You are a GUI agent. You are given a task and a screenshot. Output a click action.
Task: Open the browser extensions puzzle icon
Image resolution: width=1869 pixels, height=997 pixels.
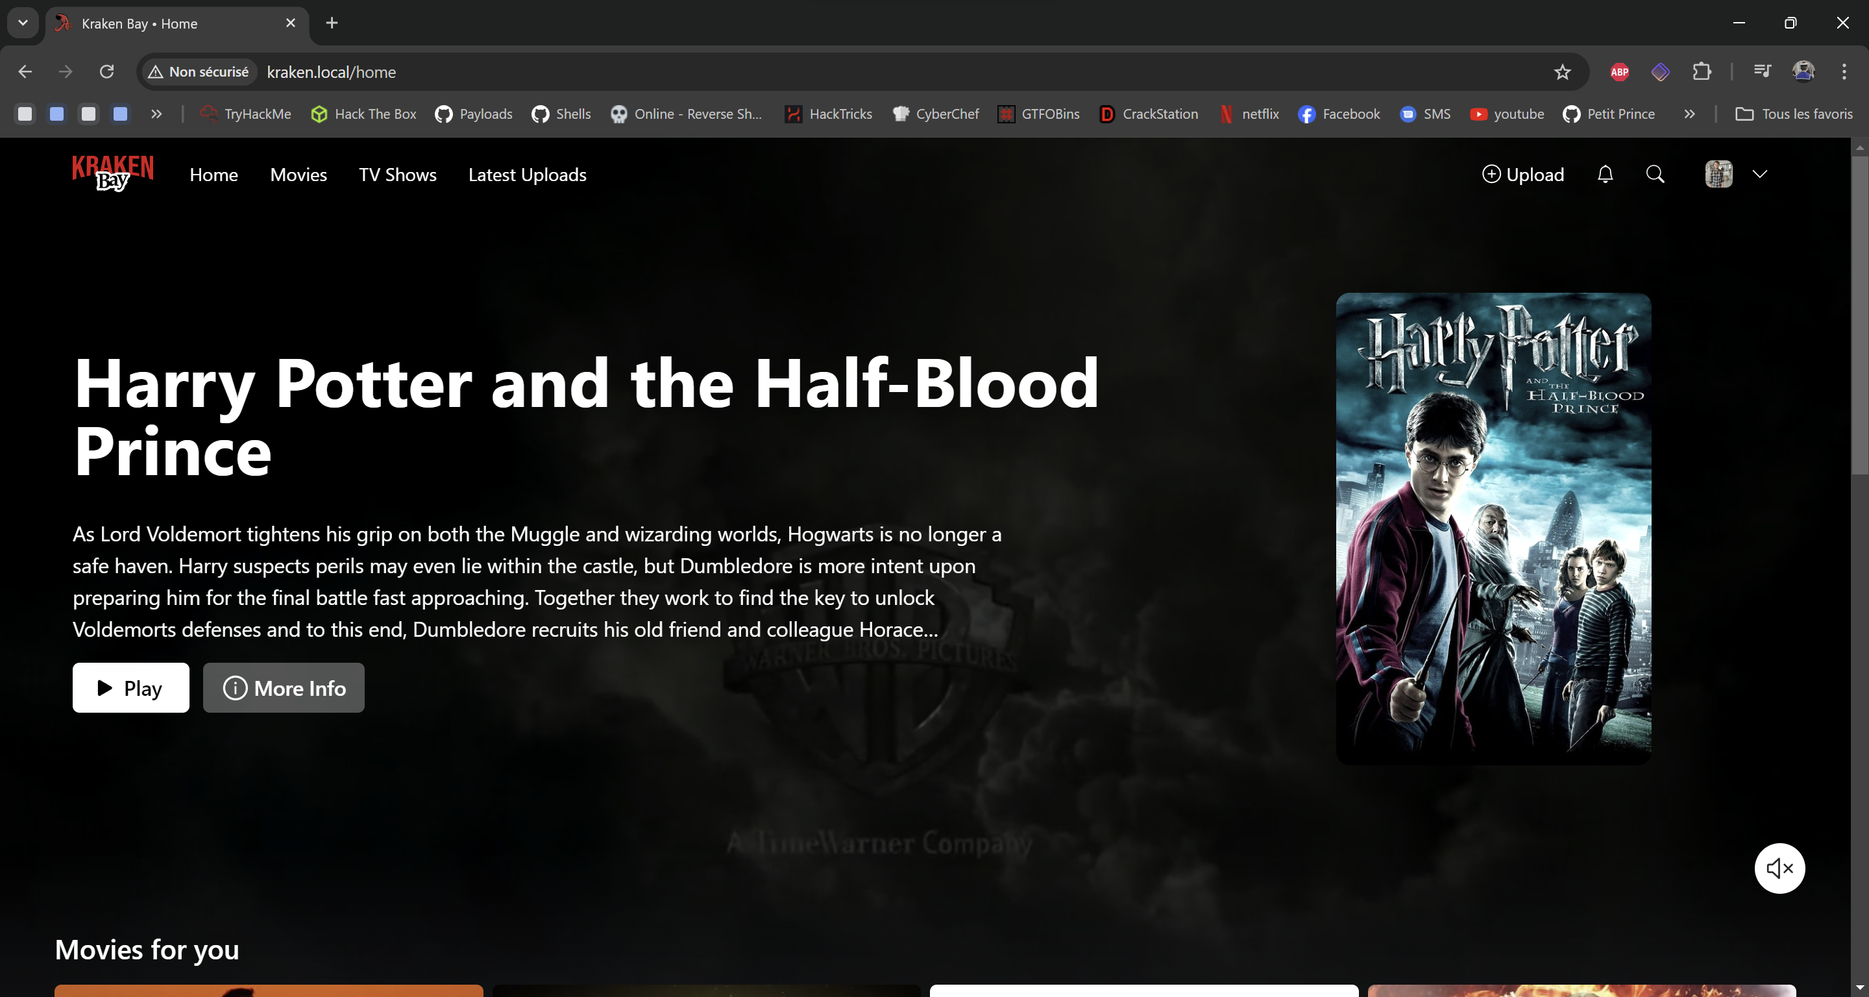pyautogui.click(x=1702, y=72)
